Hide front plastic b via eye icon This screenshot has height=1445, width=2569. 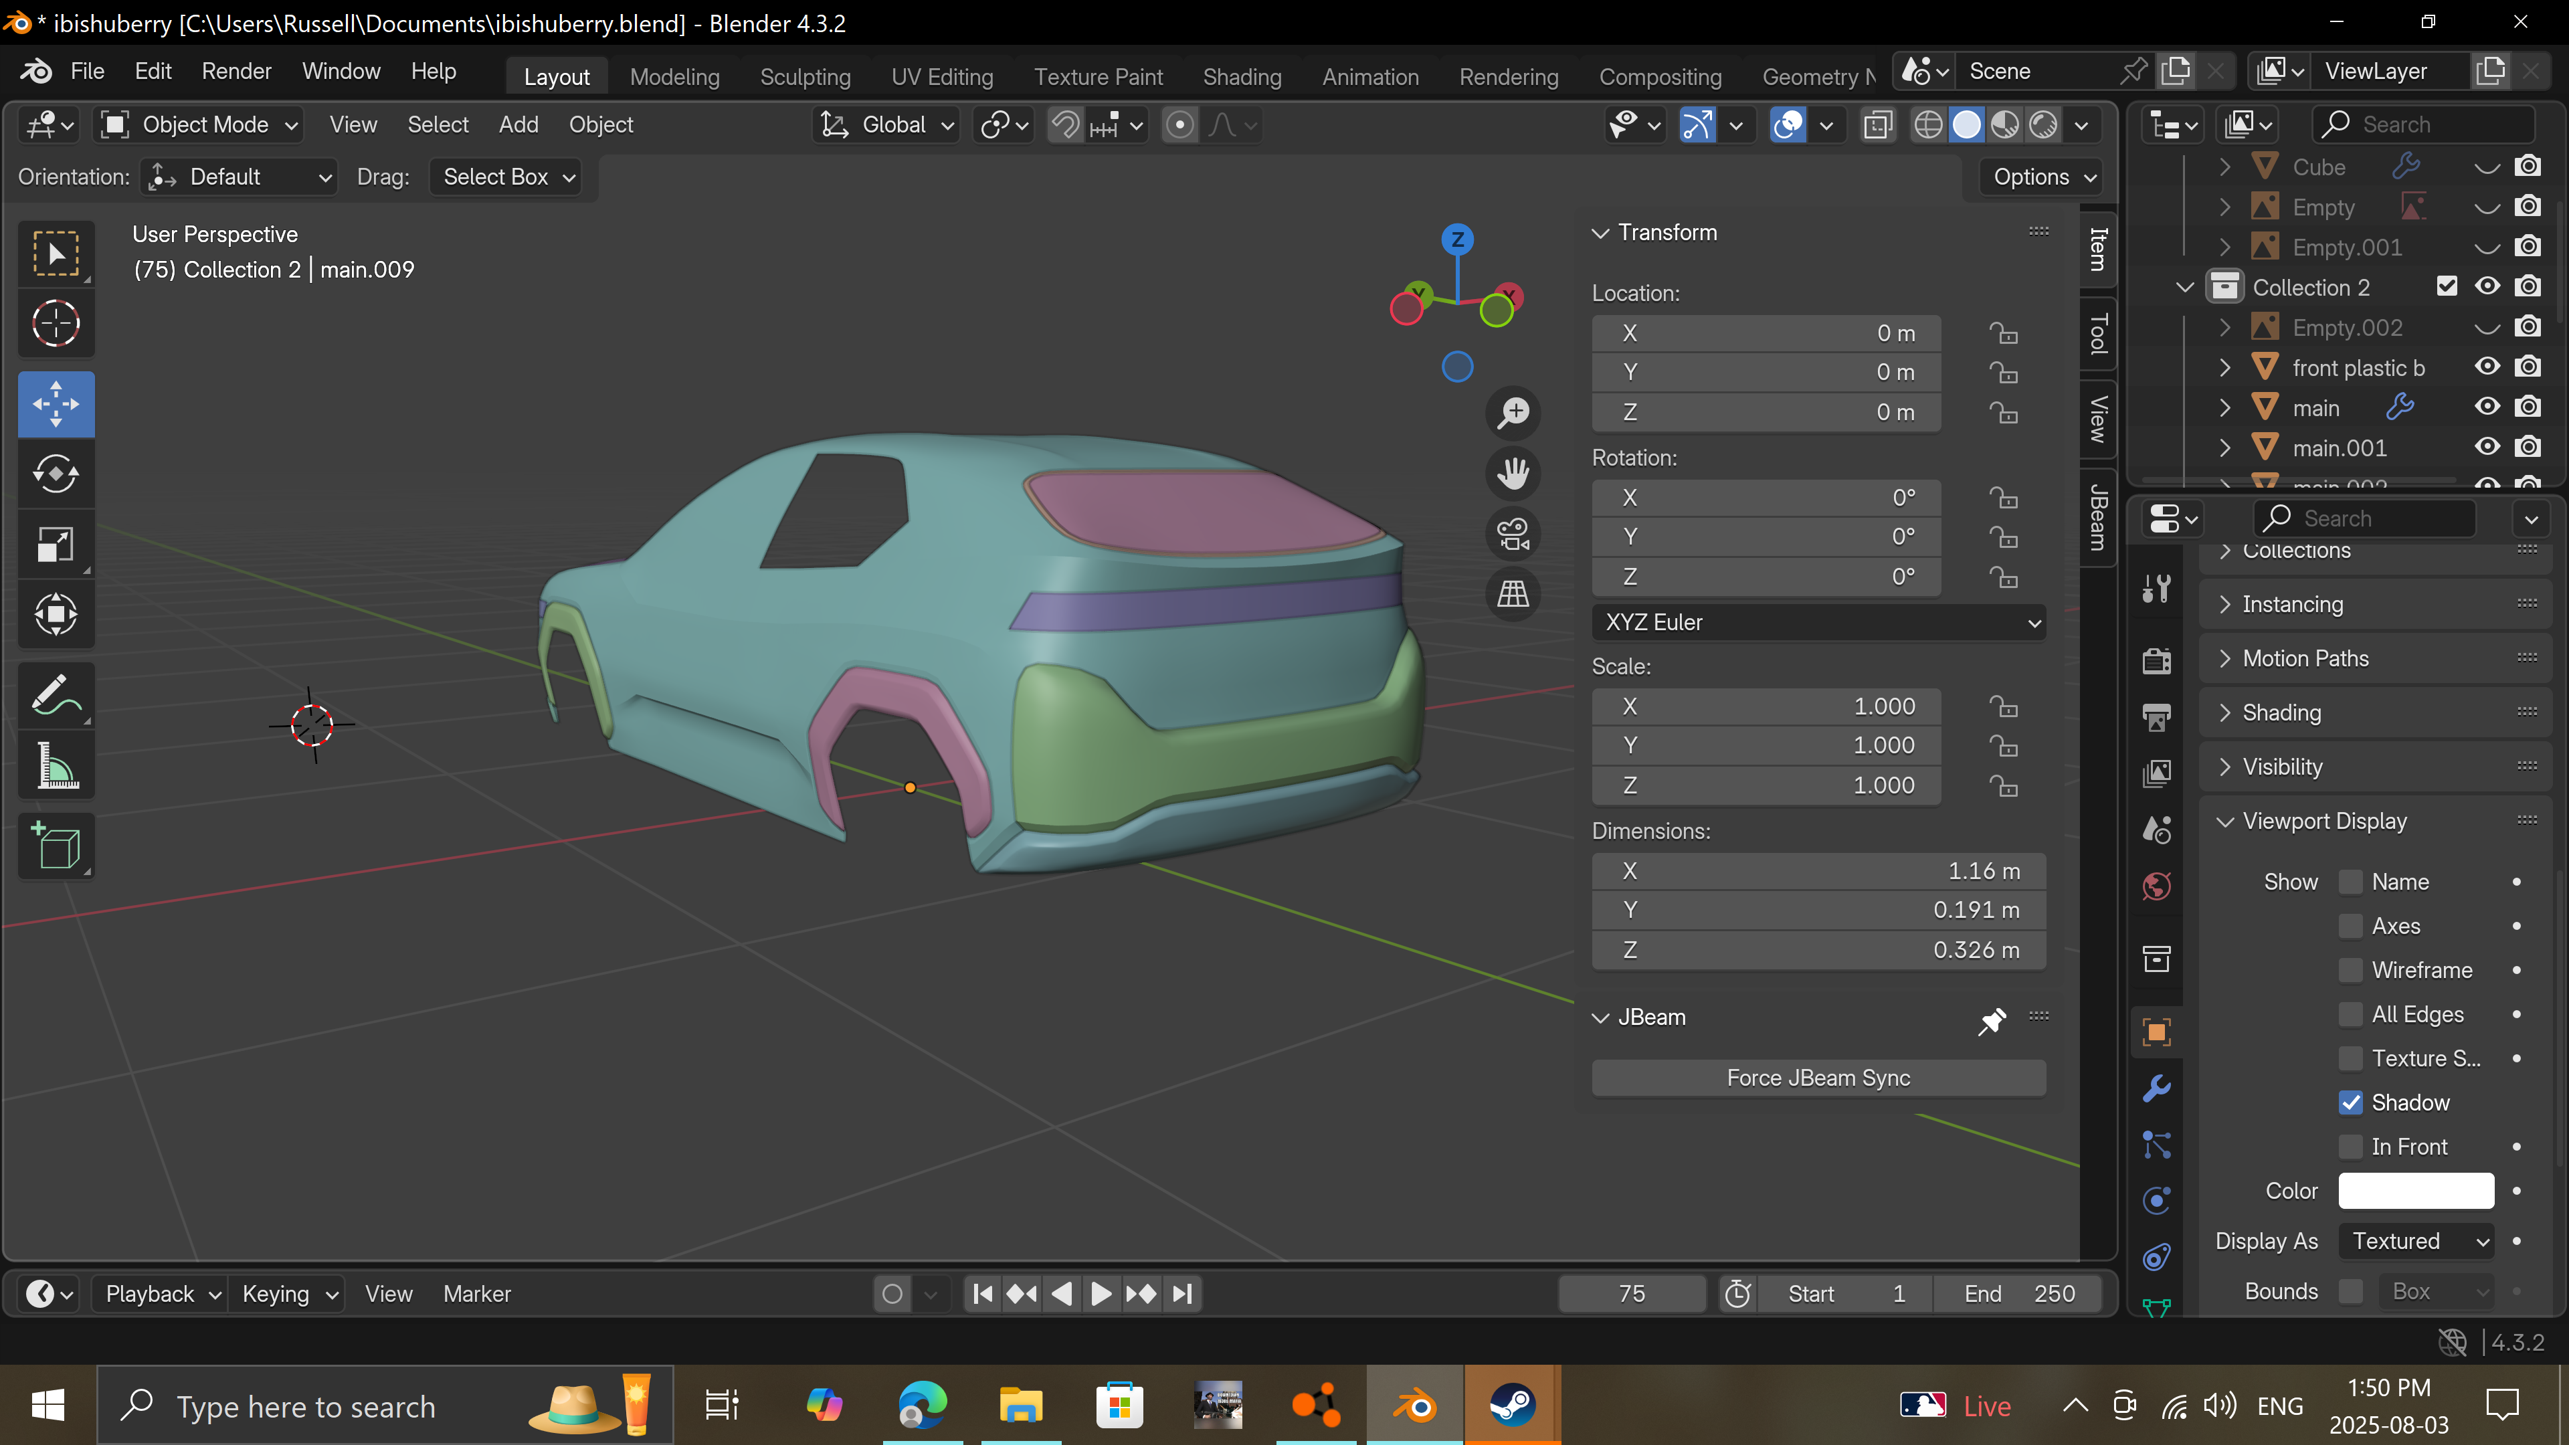pos(2487,367)
